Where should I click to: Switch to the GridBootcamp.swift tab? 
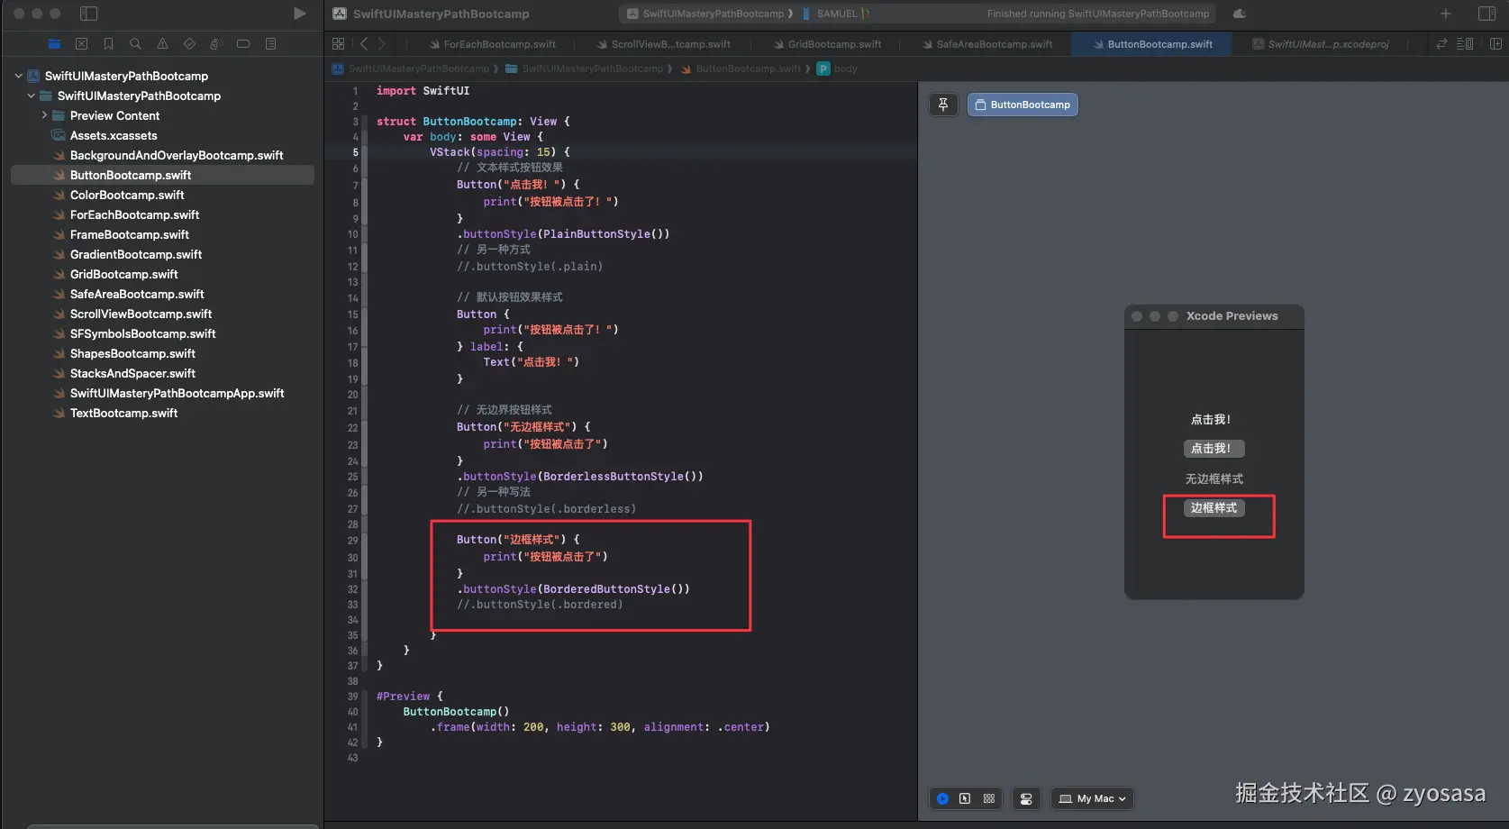pos(827,44)
